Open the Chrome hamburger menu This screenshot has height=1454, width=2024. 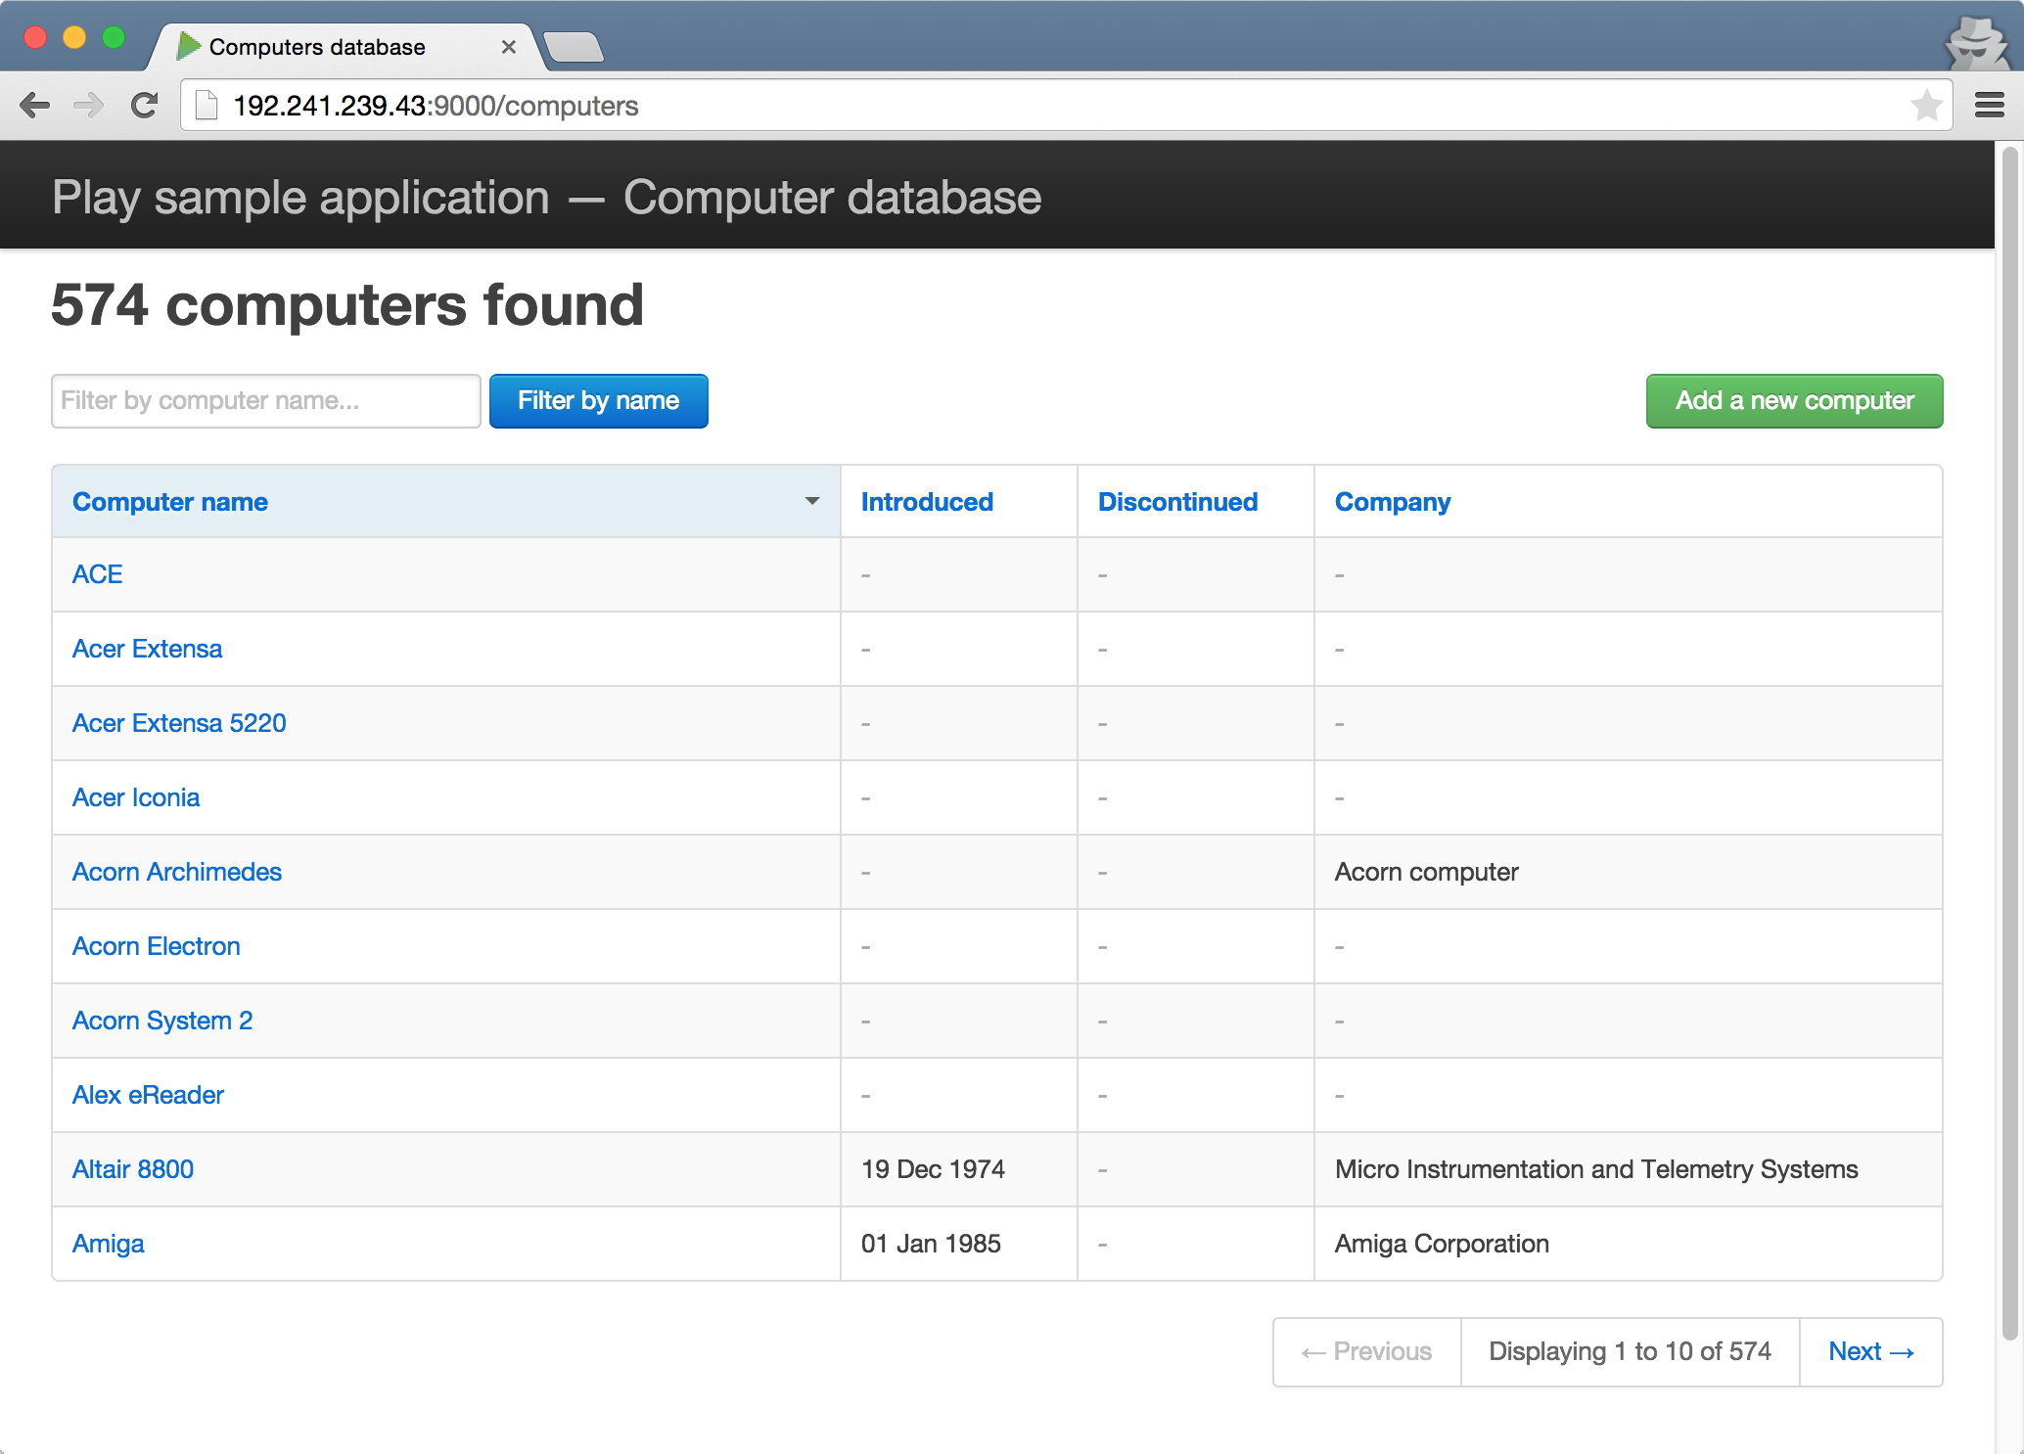pos(1990,106)
